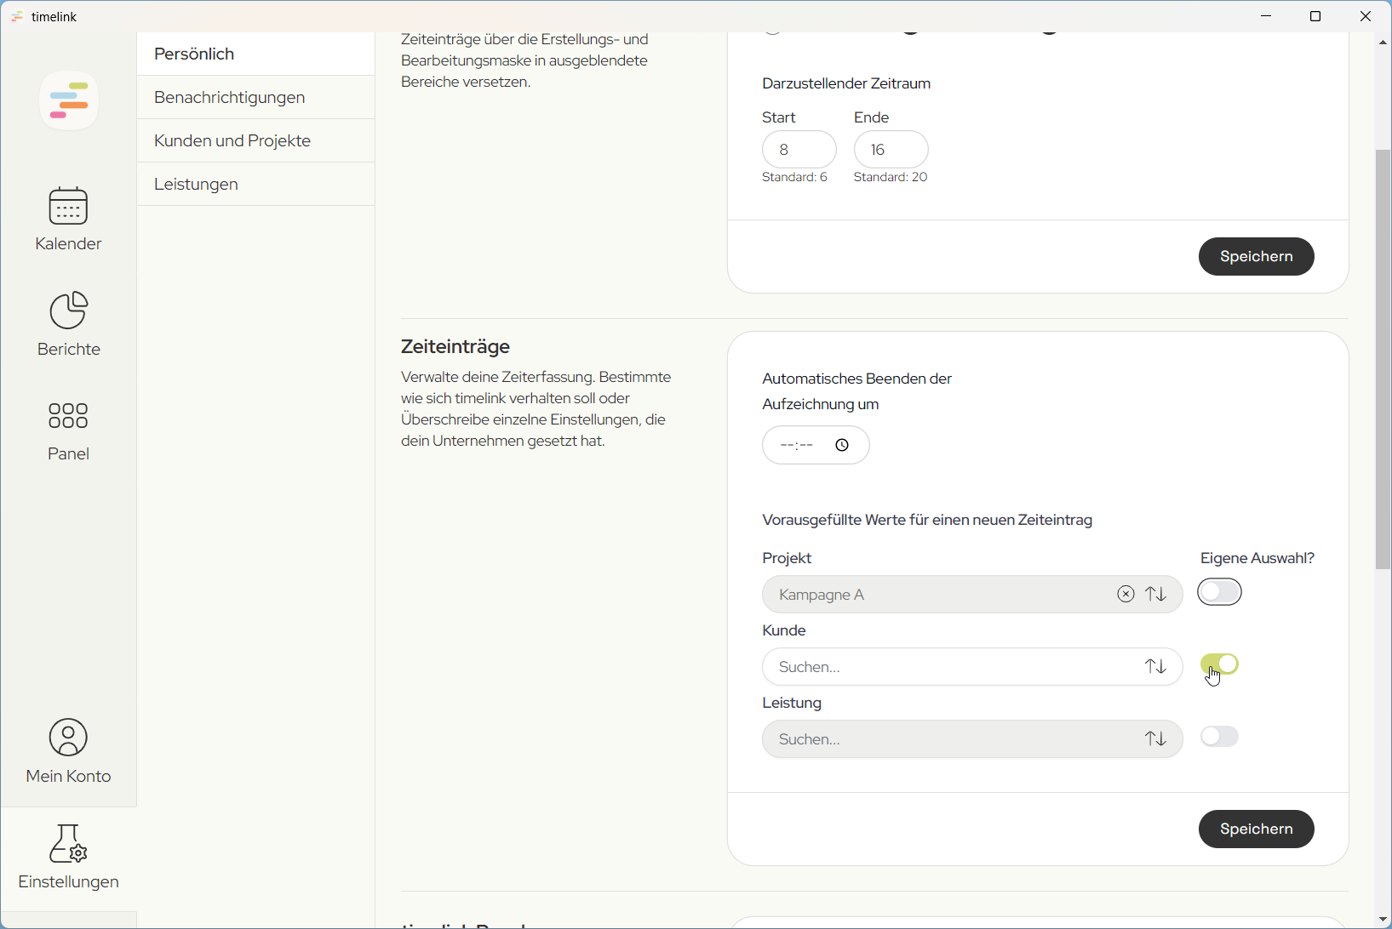This screenshot has height=929, width=1392.
Task: Click the Zeiteinträge section heading
Action: coord(455,346)
